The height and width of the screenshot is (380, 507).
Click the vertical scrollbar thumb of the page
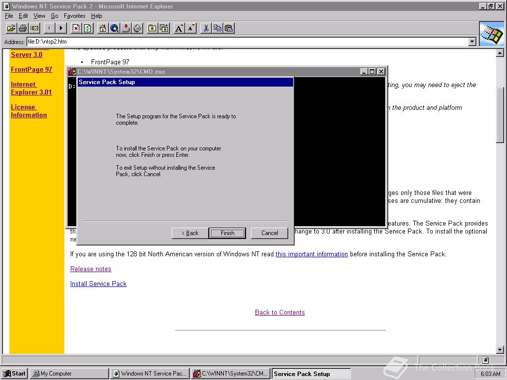pyautogui.click(x=500, y=115)
